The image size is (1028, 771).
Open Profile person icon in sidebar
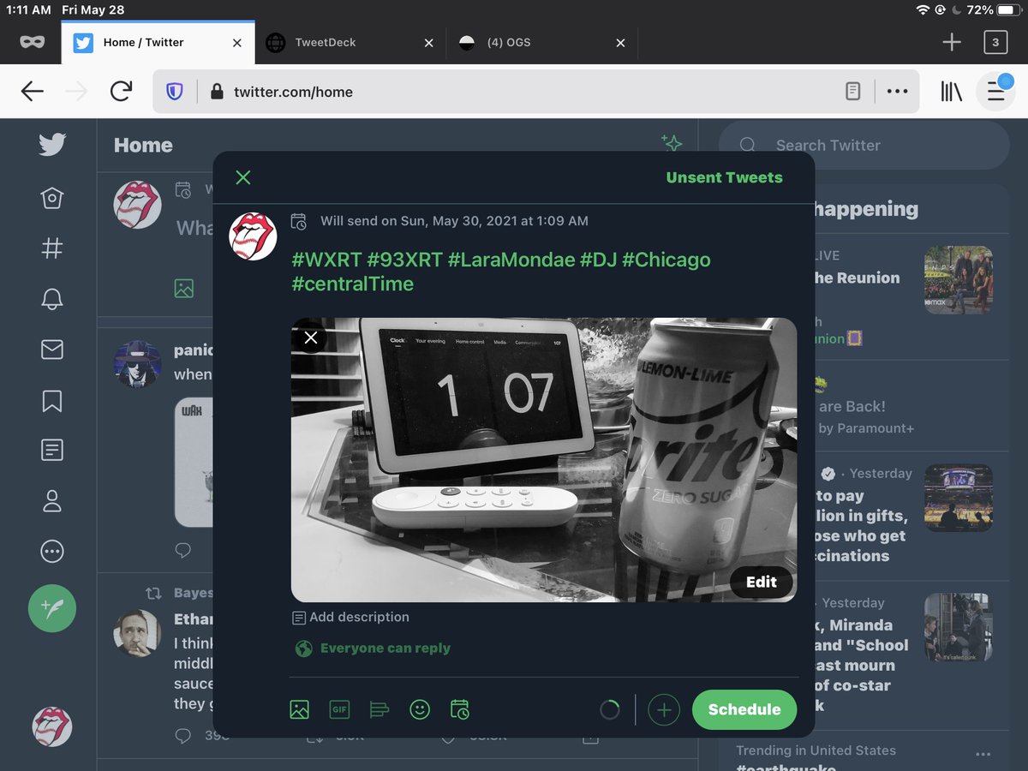tap(52, 501)
